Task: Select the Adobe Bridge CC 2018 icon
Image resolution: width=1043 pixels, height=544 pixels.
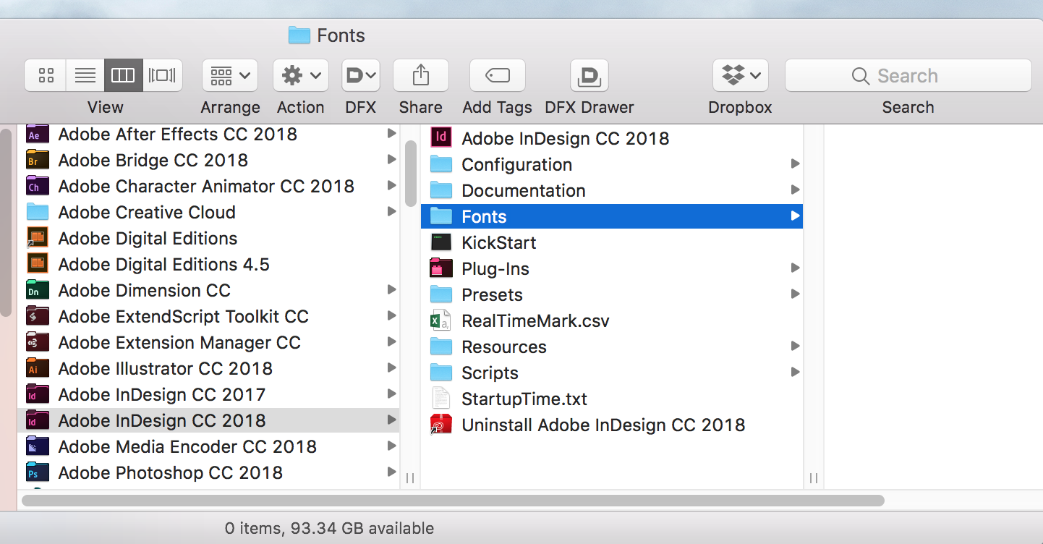Action: pyautogui.click(x=37, y=161)
